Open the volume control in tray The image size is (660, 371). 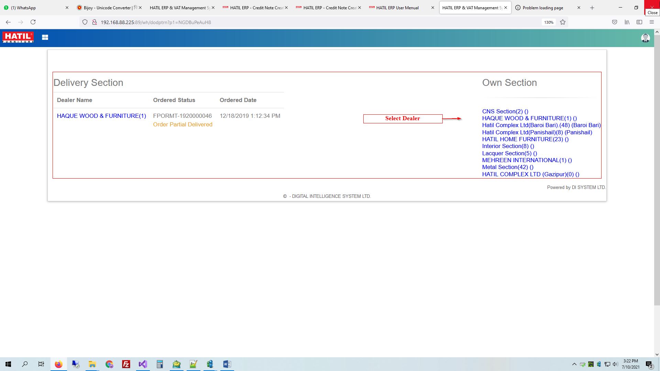615,364
